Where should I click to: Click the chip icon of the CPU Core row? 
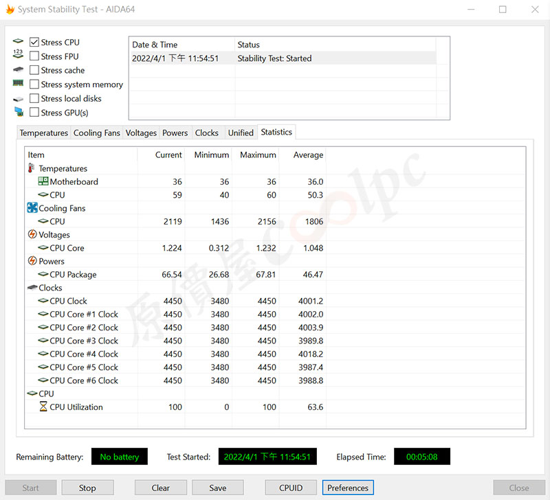43,248
